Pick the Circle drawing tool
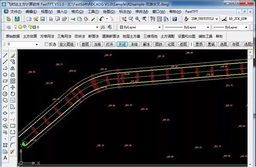 tap(5, 94)
